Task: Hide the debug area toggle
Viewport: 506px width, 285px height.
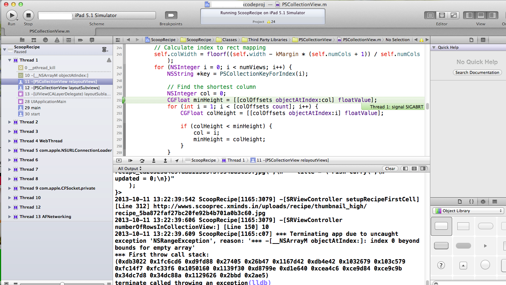Action: pyautogui.click(x=119, y=160)
